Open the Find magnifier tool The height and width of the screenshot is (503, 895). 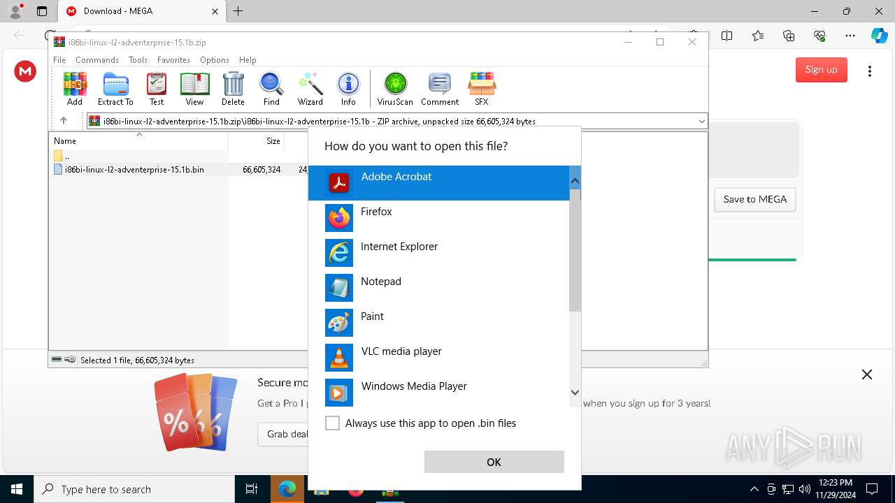271,89
